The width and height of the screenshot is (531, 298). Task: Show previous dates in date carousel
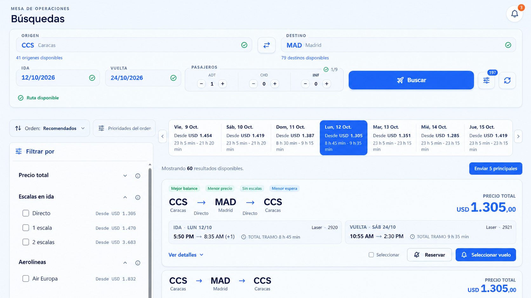pos(163,136)
